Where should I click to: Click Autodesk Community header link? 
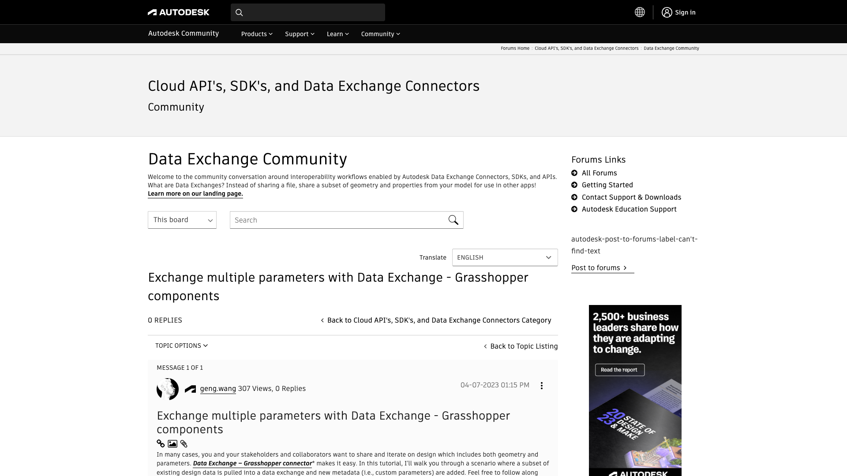pyautogui.click(x=184, y=33)
